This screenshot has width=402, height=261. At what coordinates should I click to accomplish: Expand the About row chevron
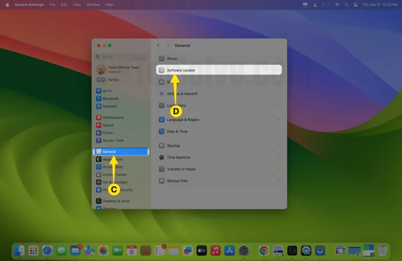(x=278, y=59)
